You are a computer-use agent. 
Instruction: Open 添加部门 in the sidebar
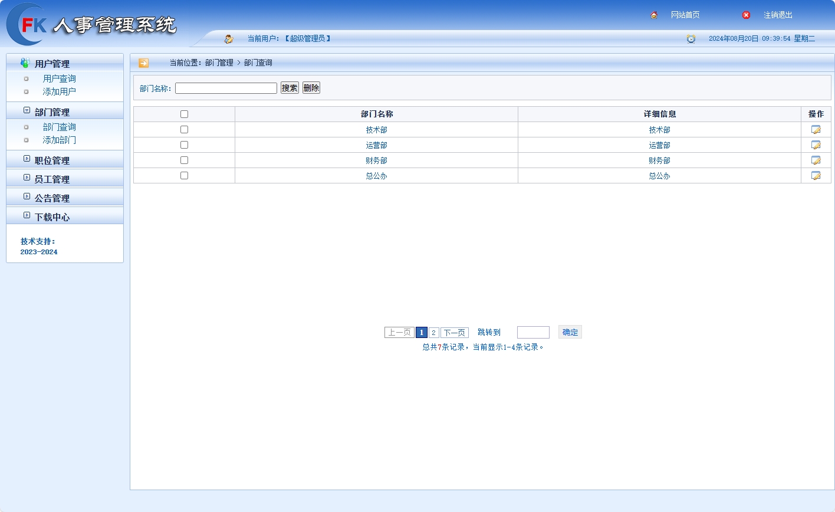pyautogui.click(x=59, y=140)
